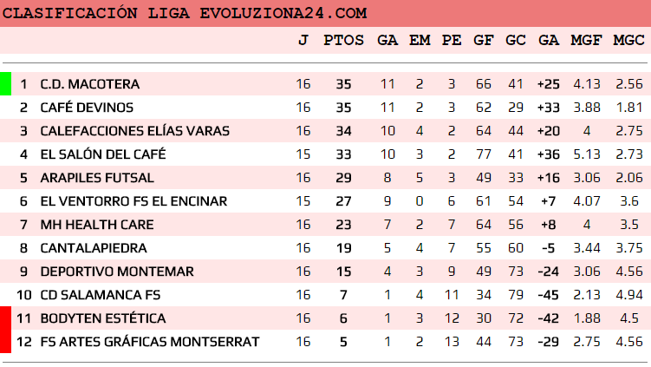Select the Calefacciones Elías Varas team
The image size is (651, 367).
point(134,131)
